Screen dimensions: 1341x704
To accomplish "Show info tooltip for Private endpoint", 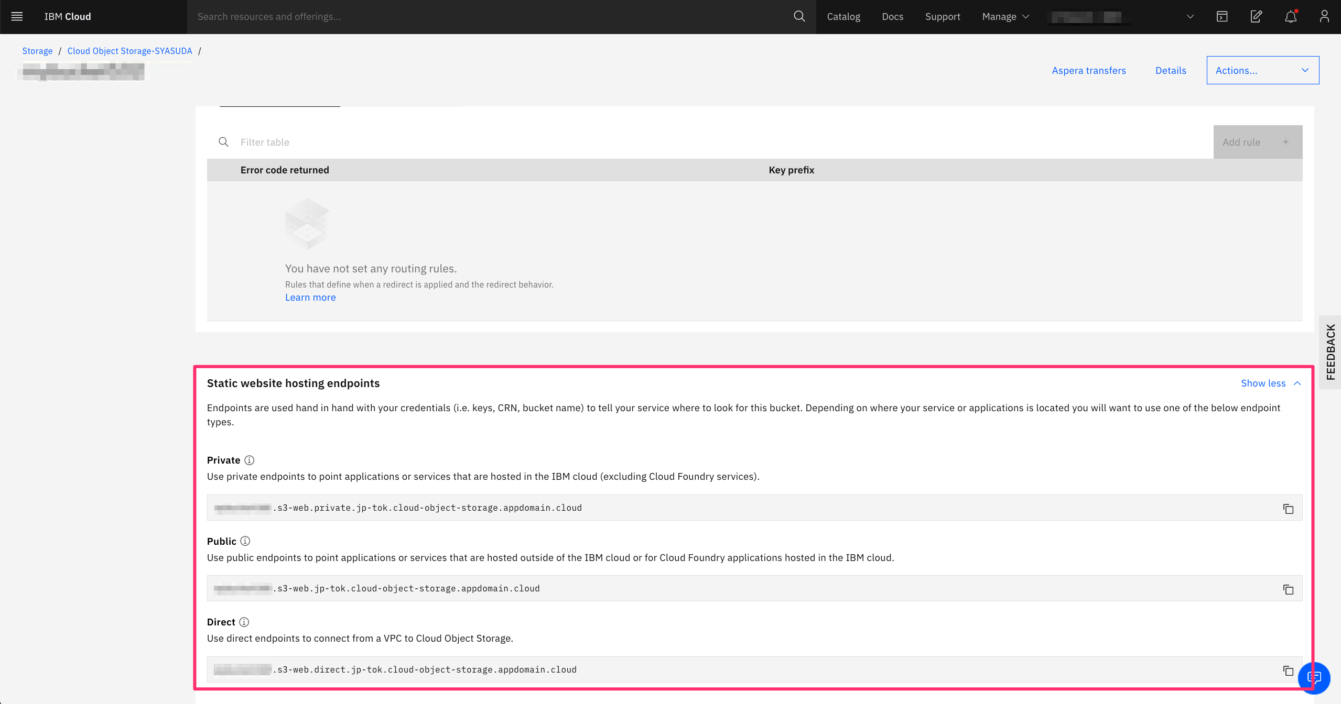I will 250,460.
